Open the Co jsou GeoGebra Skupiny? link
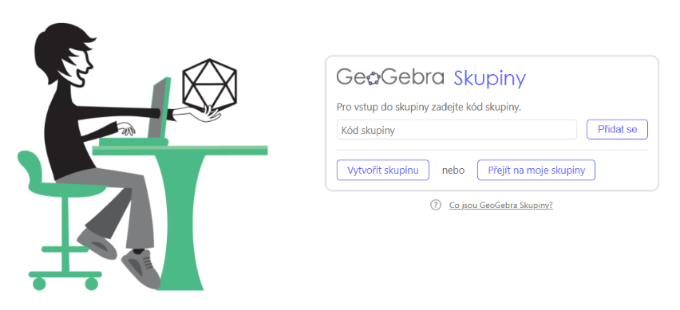680x310 pixels. tap(501, 206)
